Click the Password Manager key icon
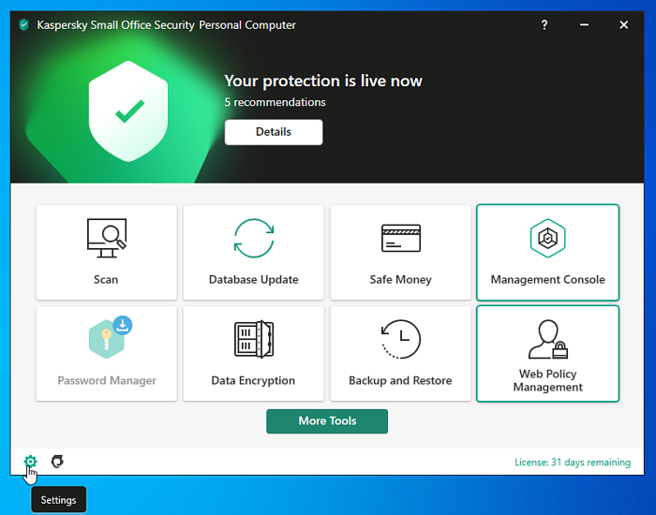Viewport: 656px width, 515px height. [107, 339]
